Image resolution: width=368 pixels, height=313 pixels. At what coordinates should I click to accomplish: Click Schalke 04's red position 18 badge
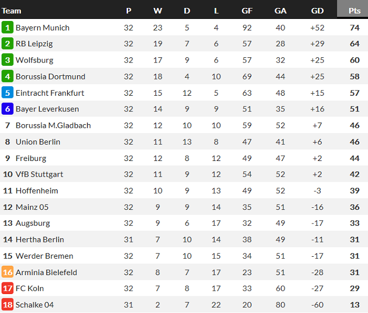click(x=7, y=305)
